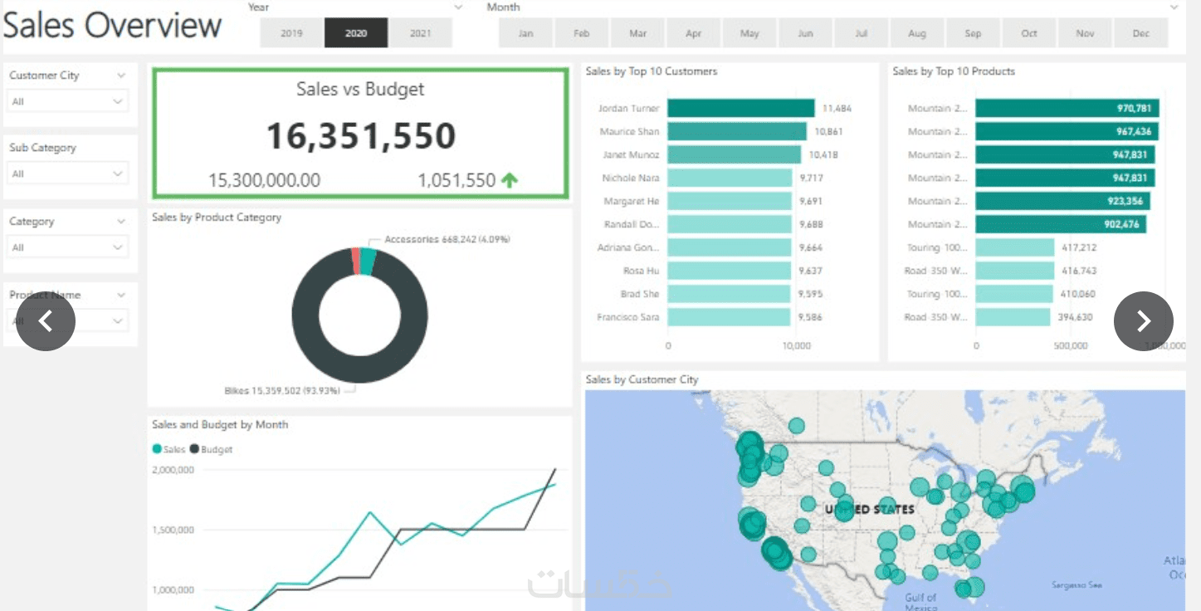
Task: Filter the Month slicer by May
Action: tap(749, 33)
